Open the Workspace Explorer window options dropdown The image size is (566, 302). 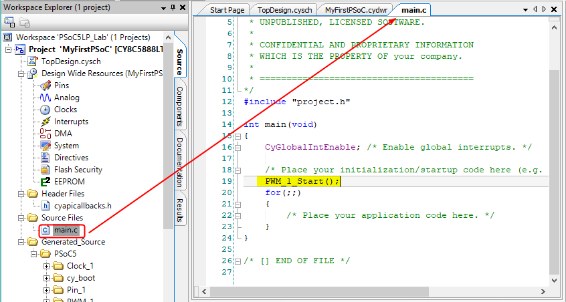[x=163, y=8]
